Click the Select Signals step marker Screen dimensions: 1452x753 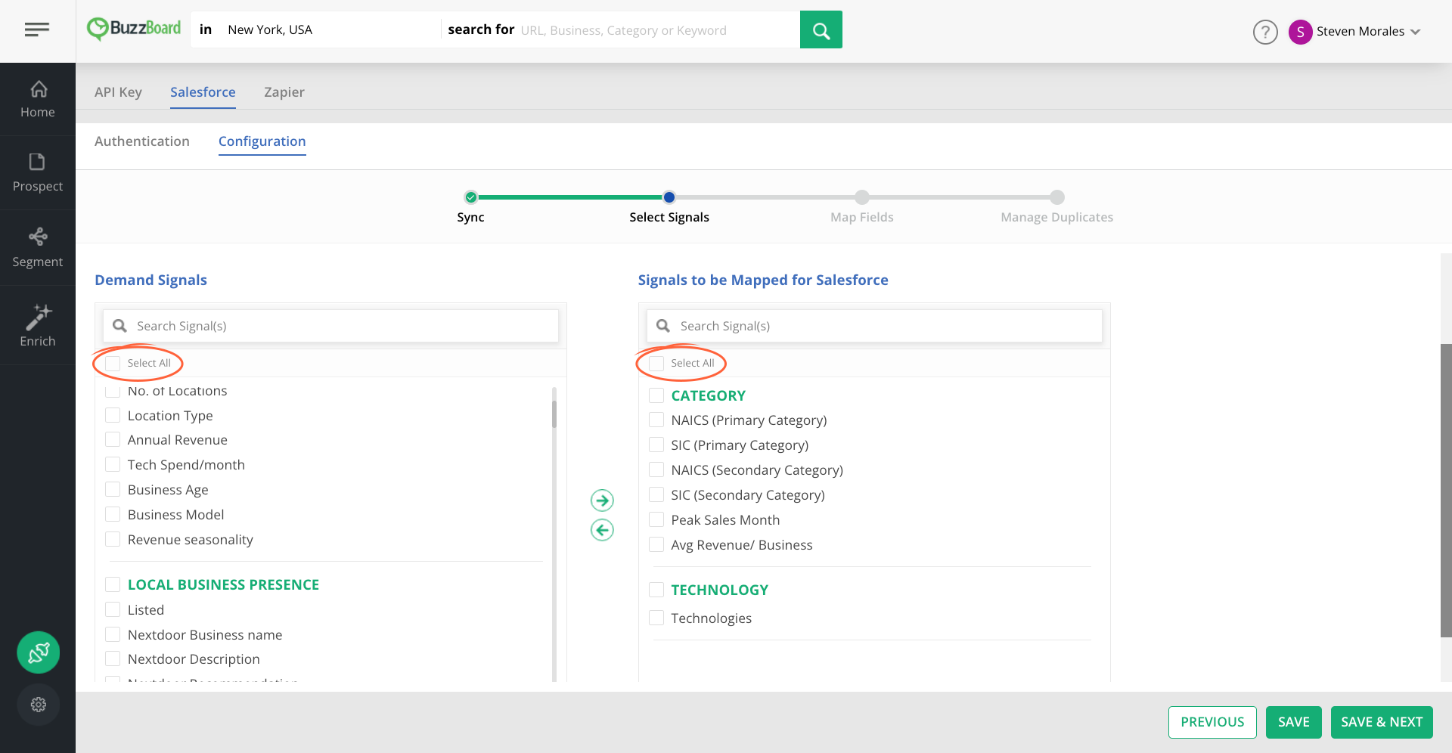669,197
